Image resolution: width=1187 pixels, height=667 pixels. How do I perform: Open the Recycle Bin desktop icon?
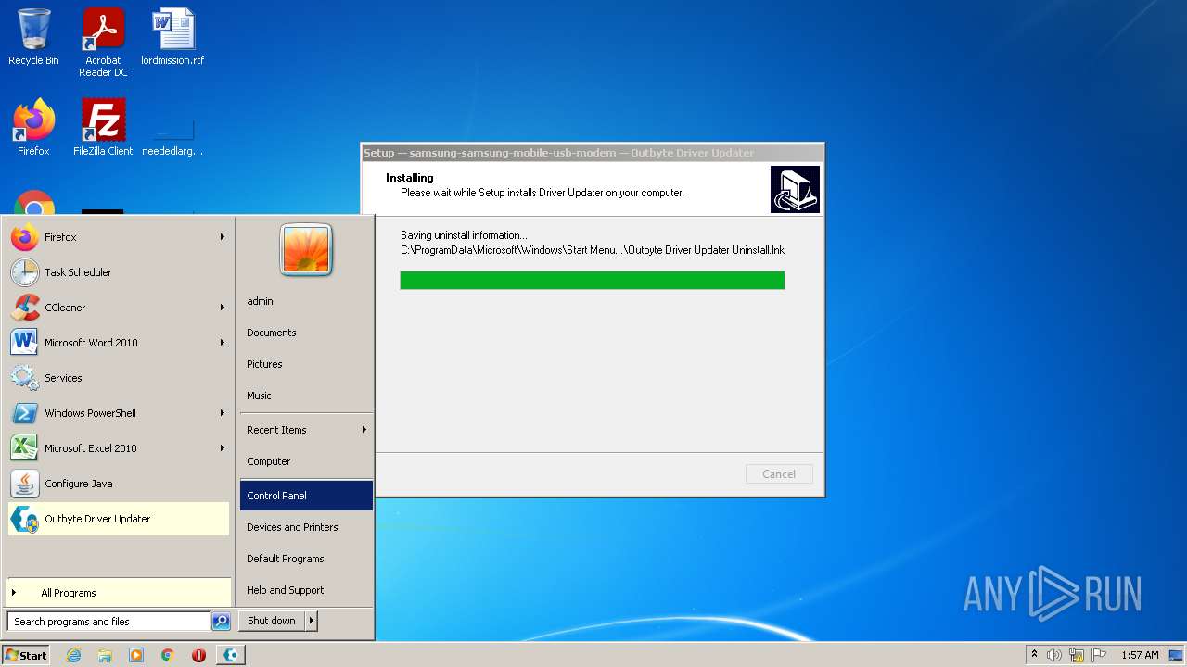pos(33,37)
